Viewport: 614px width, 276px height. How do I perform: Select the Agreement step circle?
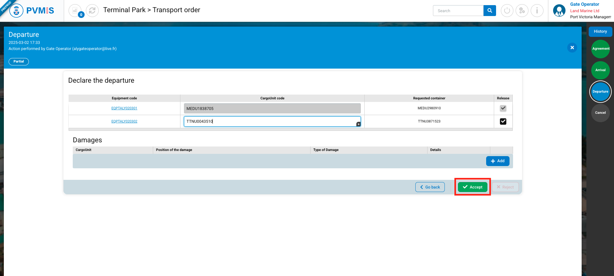[600, 49]
